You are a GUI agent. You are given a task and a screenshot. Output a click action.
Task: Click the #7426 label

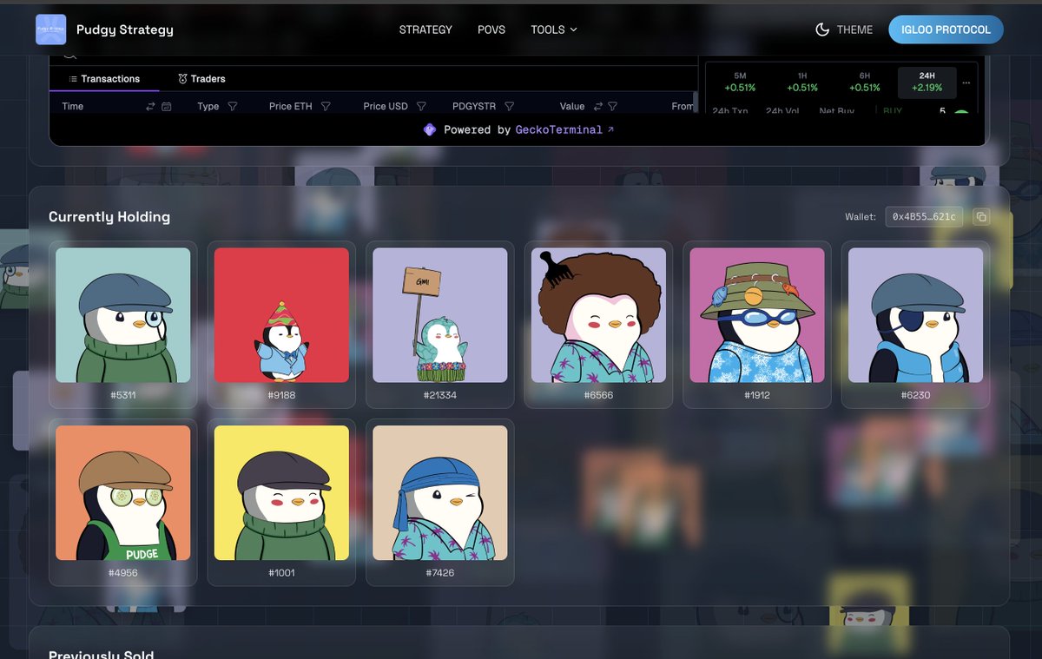(440, 573)
